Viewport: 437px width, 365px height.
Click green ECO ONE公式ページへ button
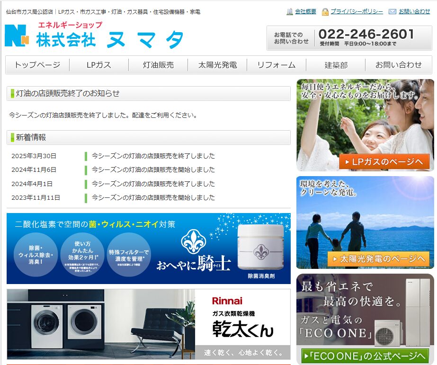pos(365,356)
